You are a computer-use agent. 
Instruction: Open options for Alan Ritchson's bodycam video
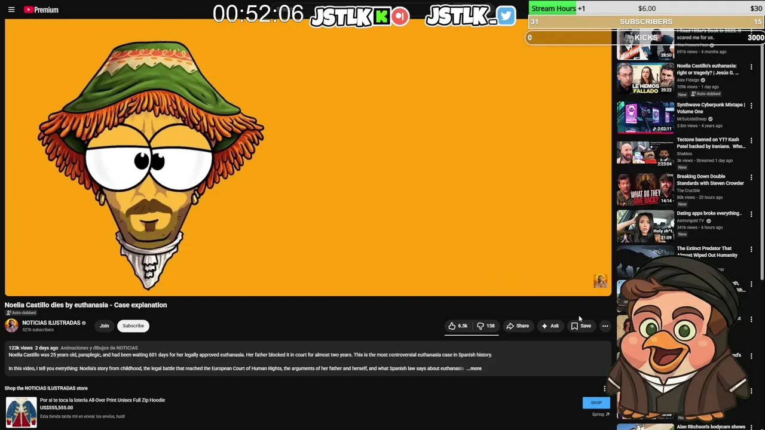click(751, 428)
